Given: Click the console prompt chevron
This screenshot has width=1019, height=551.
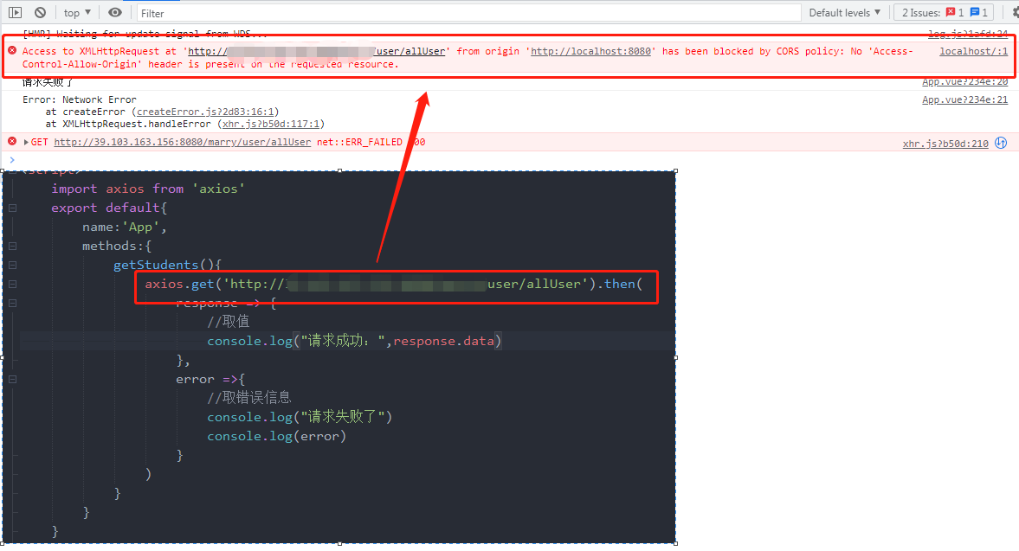Looking at the screenshot, I should (x=12, y=160).
